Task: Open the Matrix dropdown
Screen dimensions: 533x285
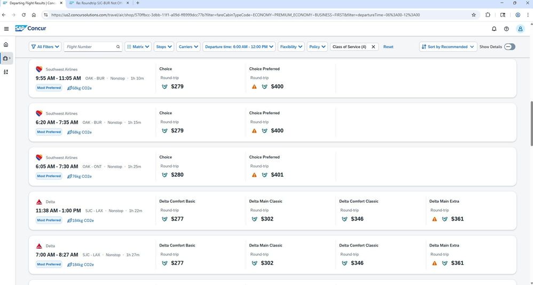Action: (138, 47)
